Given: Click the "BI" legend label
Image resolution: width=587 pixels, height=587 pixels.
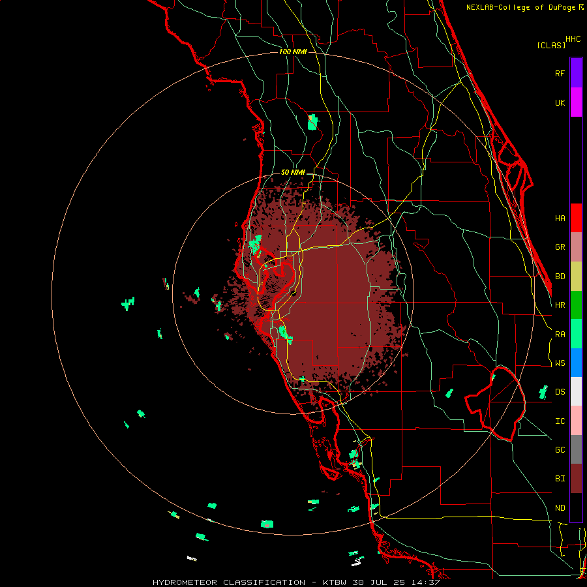Looking at the screenshot, I should 560,479.
